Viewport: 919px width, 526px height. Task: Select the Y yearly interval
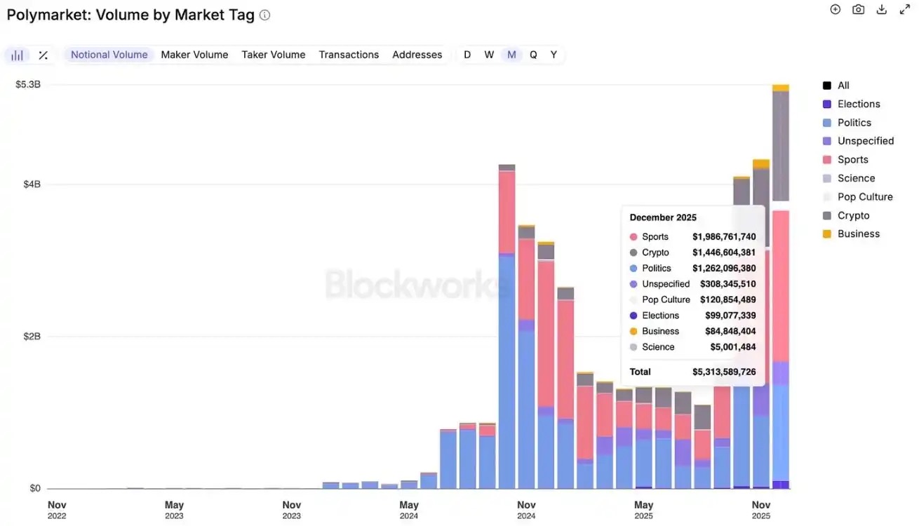point(554,54)
